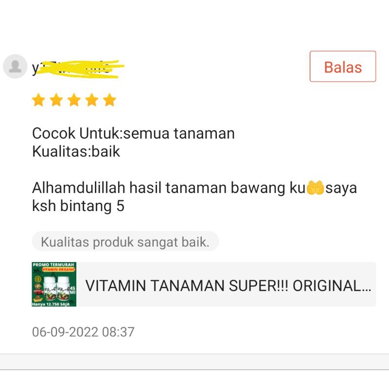Tap the gray divider bar below review

[194, 362]
